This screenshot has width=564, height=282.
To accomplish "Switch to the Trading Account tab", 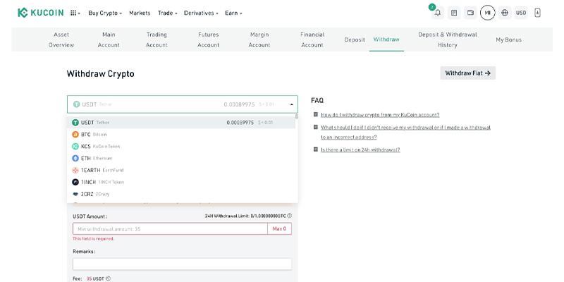I will coord(157,39).
